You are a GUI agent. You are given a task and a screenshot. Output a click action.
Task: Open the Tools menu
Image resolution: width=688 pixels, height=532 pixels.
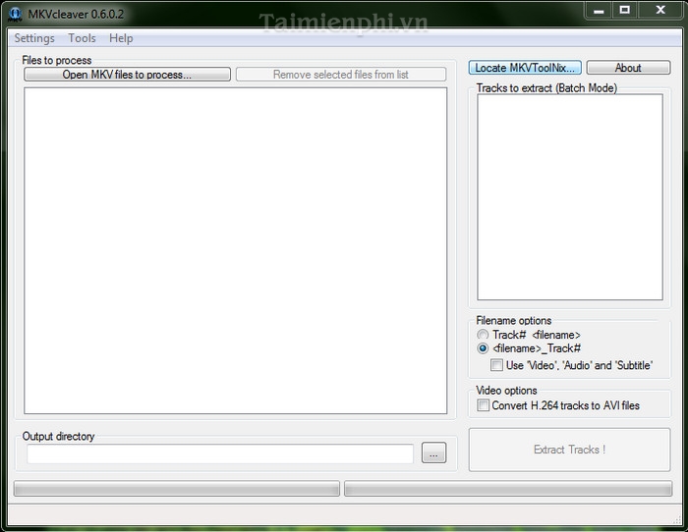click(82, 38)
